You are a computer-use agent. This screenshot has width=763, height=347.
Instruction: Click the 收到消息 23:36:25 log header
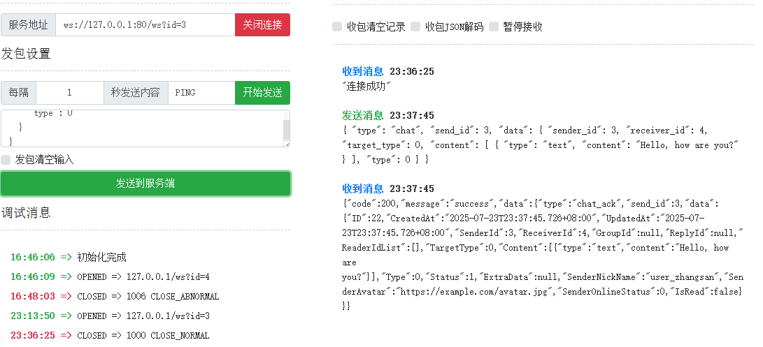388,71
